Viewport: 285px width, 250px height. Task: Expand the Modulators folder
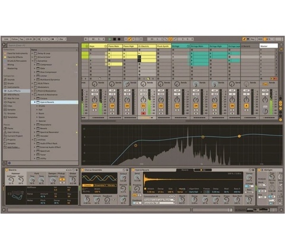coord(32,87)
